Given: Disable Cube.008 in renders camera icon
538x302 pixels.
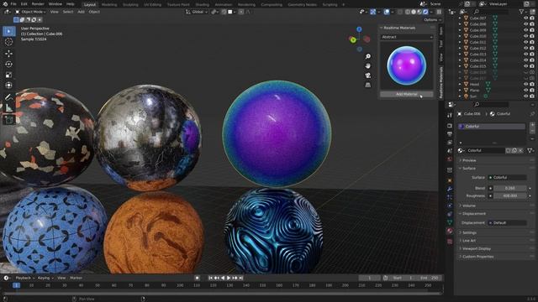Looking at the screenshot, I should point(532,24).
